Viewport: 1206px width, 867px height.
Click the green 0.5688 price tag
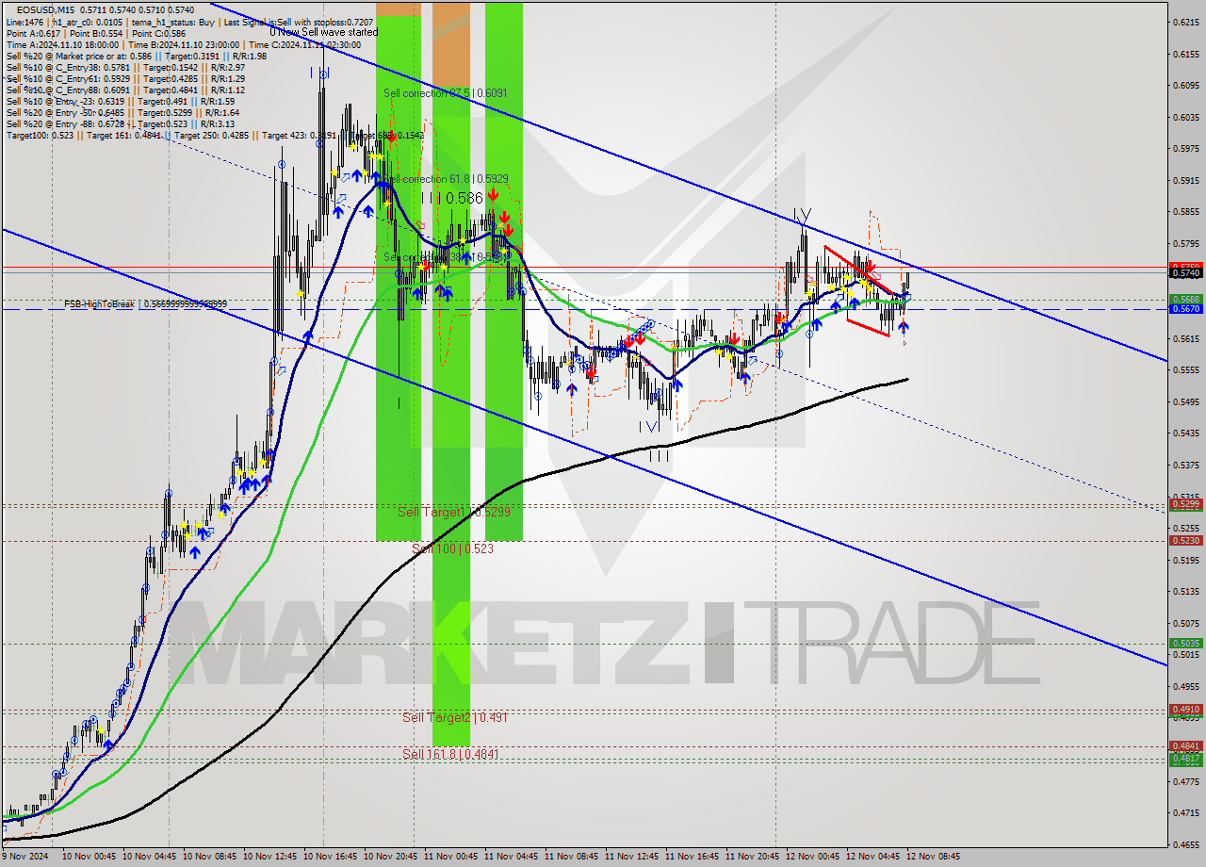tap(1185, 299)
